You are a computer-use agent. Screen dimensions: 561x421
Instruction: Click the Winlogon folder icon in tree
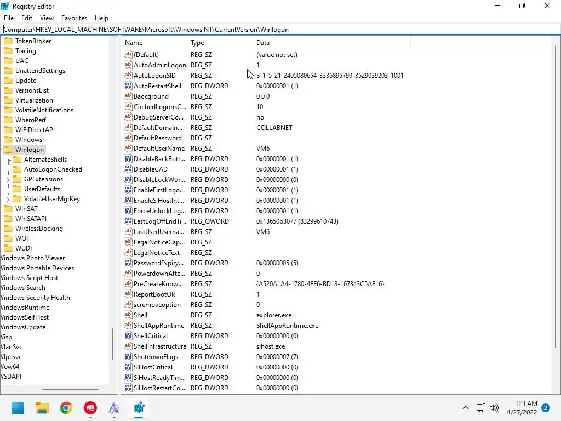tap(8, 149)
